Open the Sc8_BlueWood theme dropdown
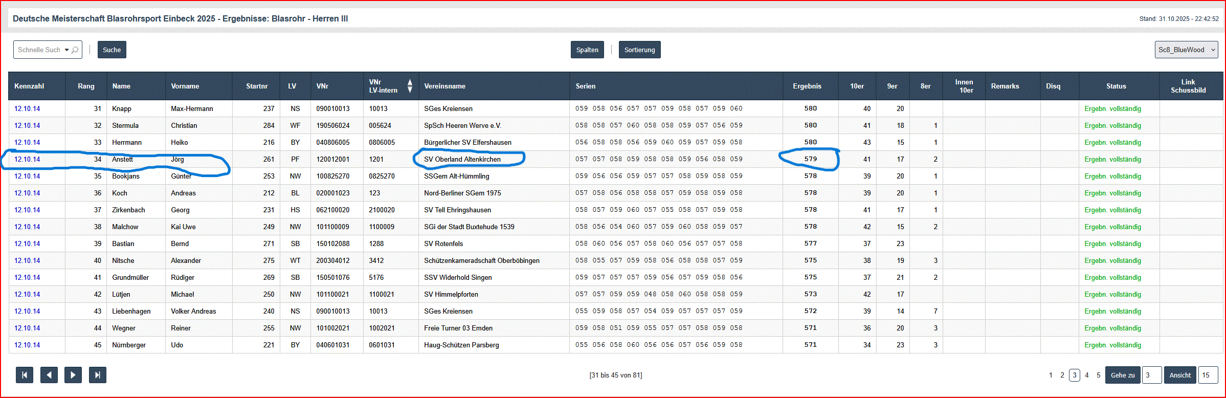Viewport: 1226px width, 398px height. (1186, 50)
